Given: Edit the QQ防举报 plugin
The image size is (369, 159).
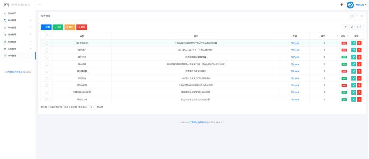Looking at the screenshot, I should [x=354, y=85].
